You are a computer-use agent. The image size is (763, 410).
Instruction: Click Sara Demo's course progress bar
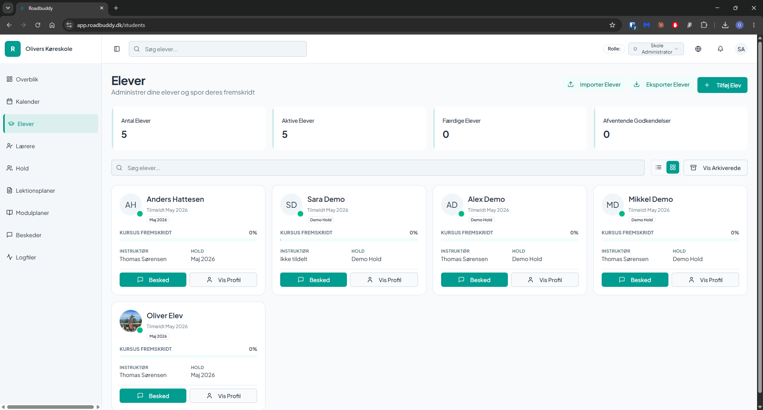pos(349,240)
